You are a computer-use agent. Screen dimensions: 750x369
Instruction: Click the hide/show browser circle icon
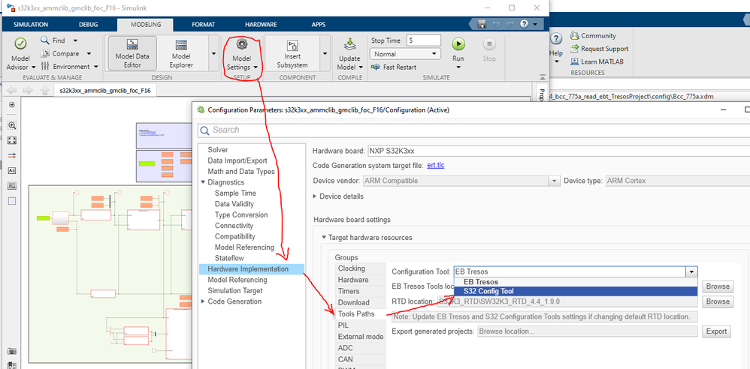tap(13, 104)
